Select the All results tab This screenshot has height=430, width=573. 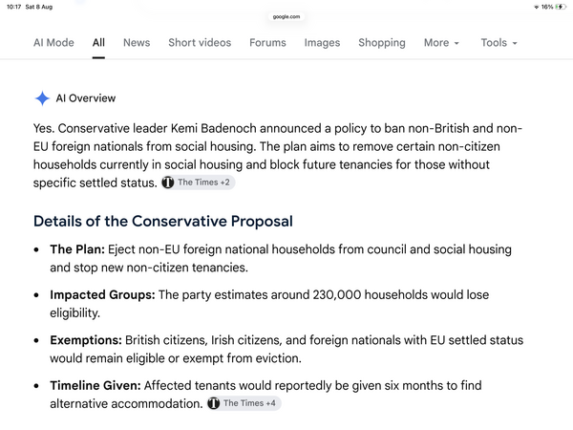tap(98, 43)
